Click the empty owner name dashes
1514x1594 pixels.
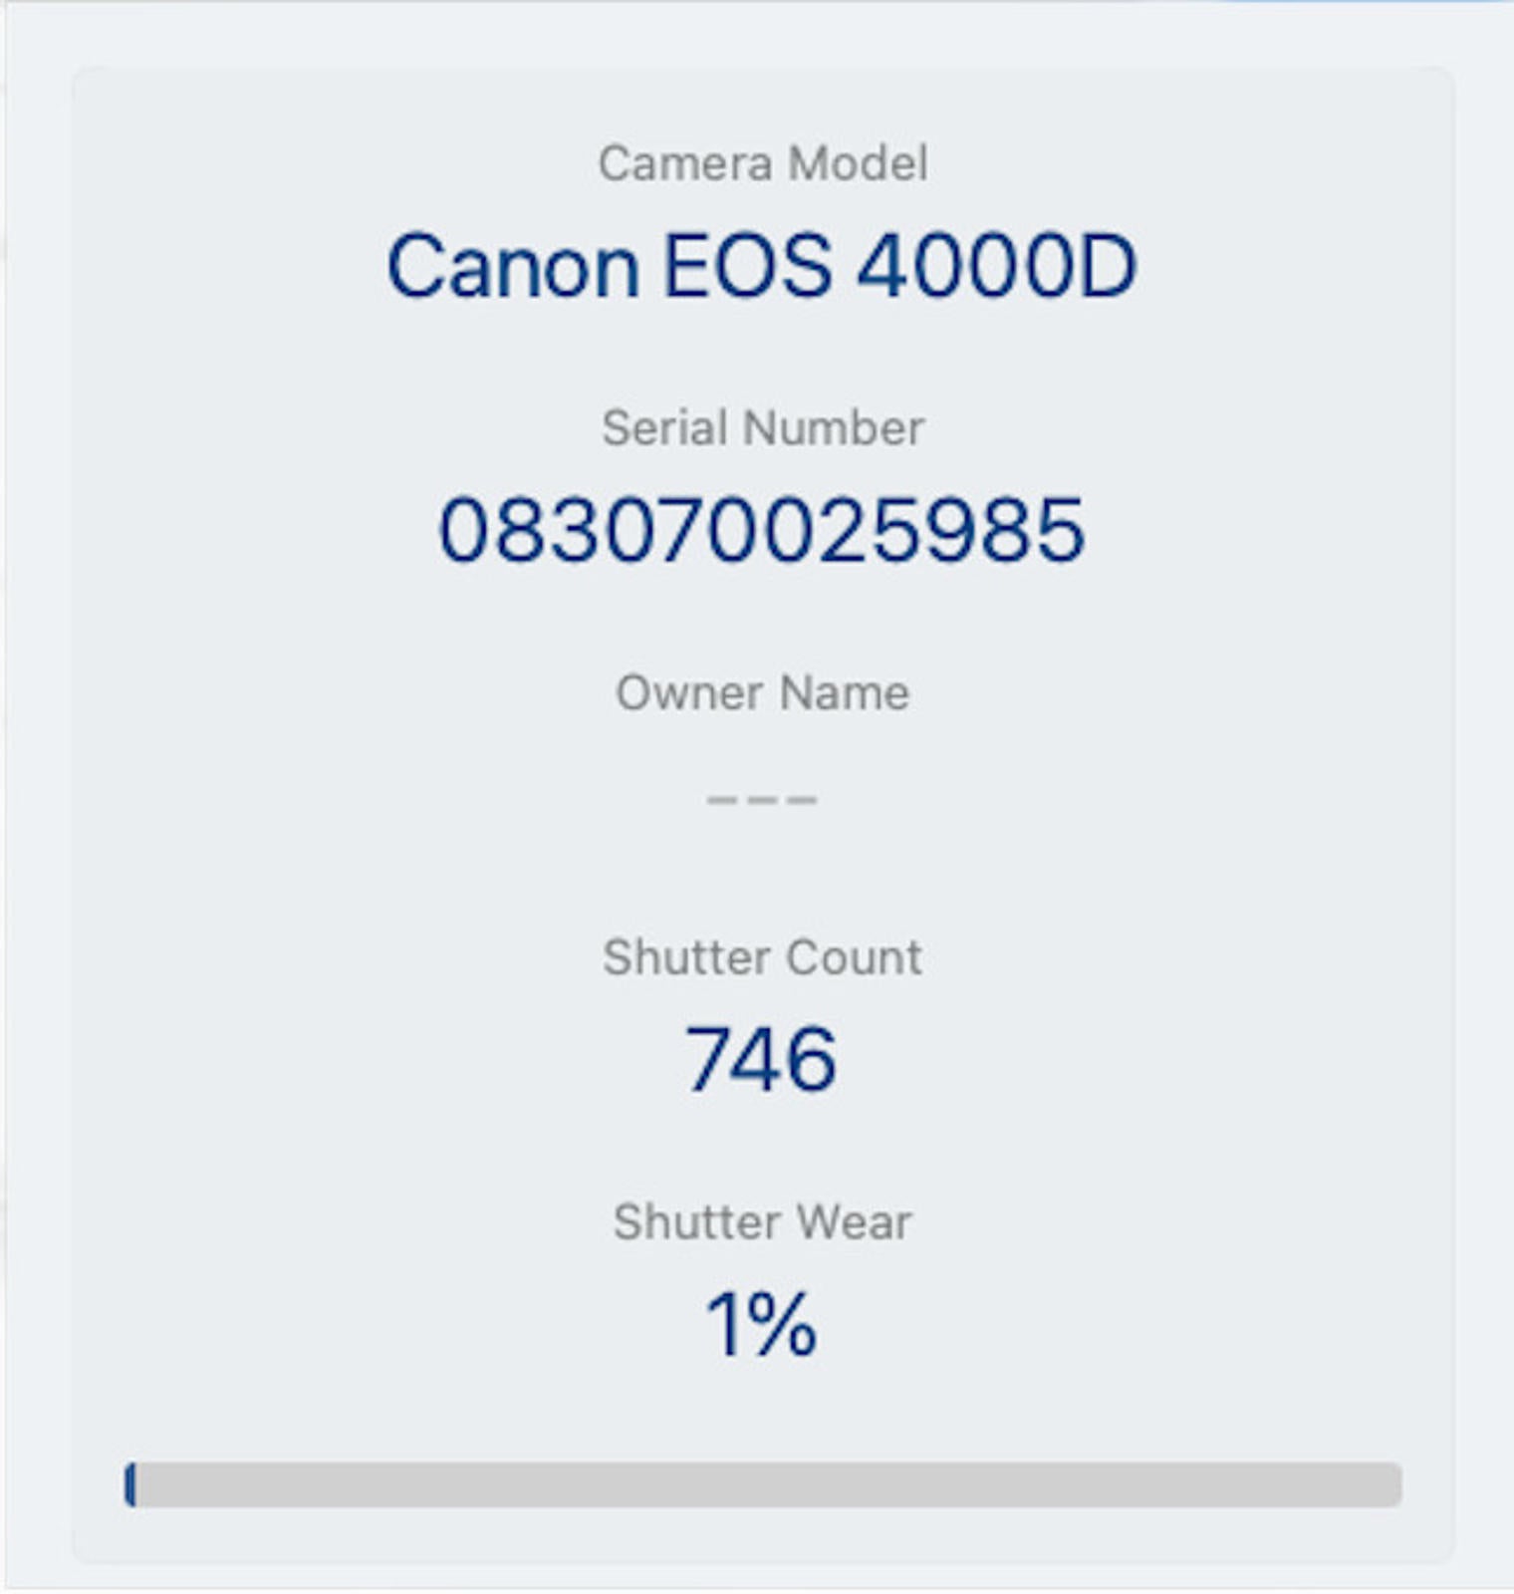[x=762, y=799]
